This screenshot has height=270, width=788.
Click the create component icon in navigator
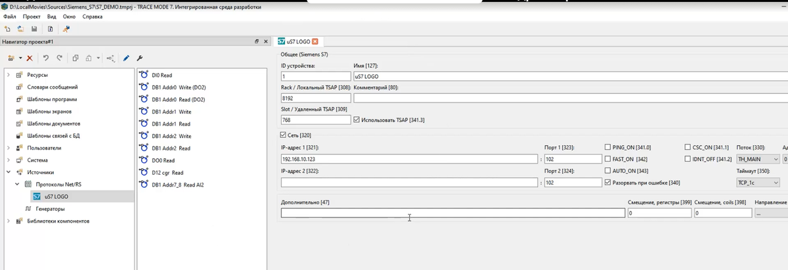click(12, 58)
